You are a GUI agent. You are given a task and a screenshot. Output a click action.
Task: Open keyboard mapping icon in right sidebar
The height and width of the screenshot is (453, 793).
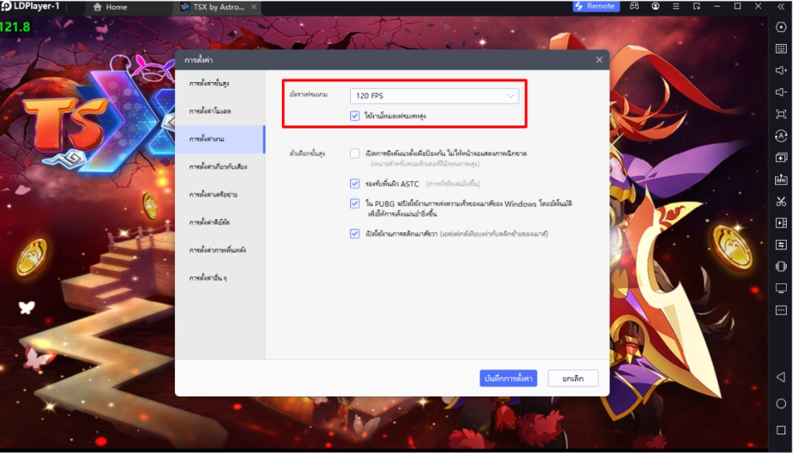click(781, 49)
